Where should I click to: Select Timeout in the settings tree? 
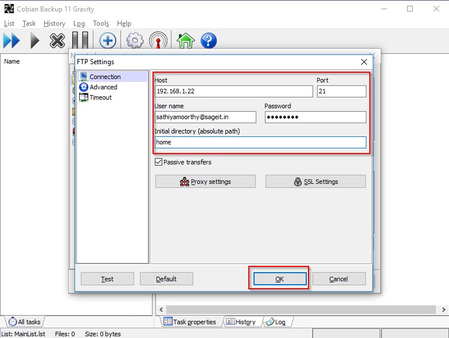coord(100,97)
